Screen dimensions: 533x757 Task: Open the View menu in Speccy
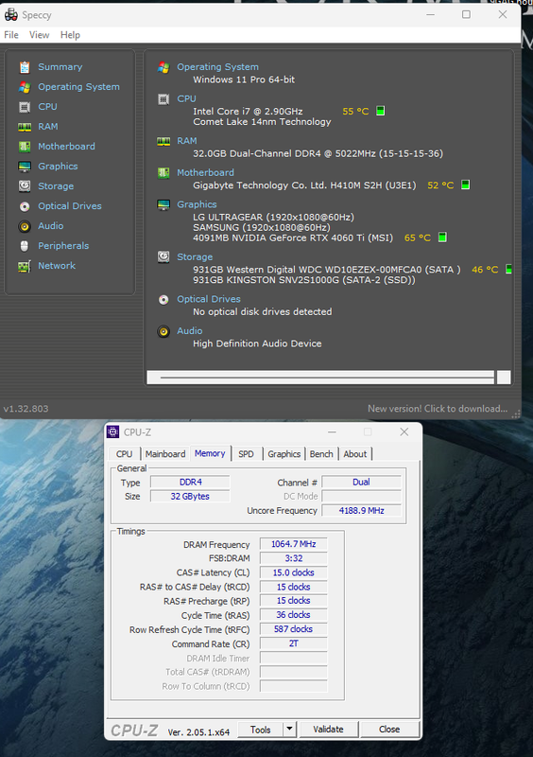point(39,35)
